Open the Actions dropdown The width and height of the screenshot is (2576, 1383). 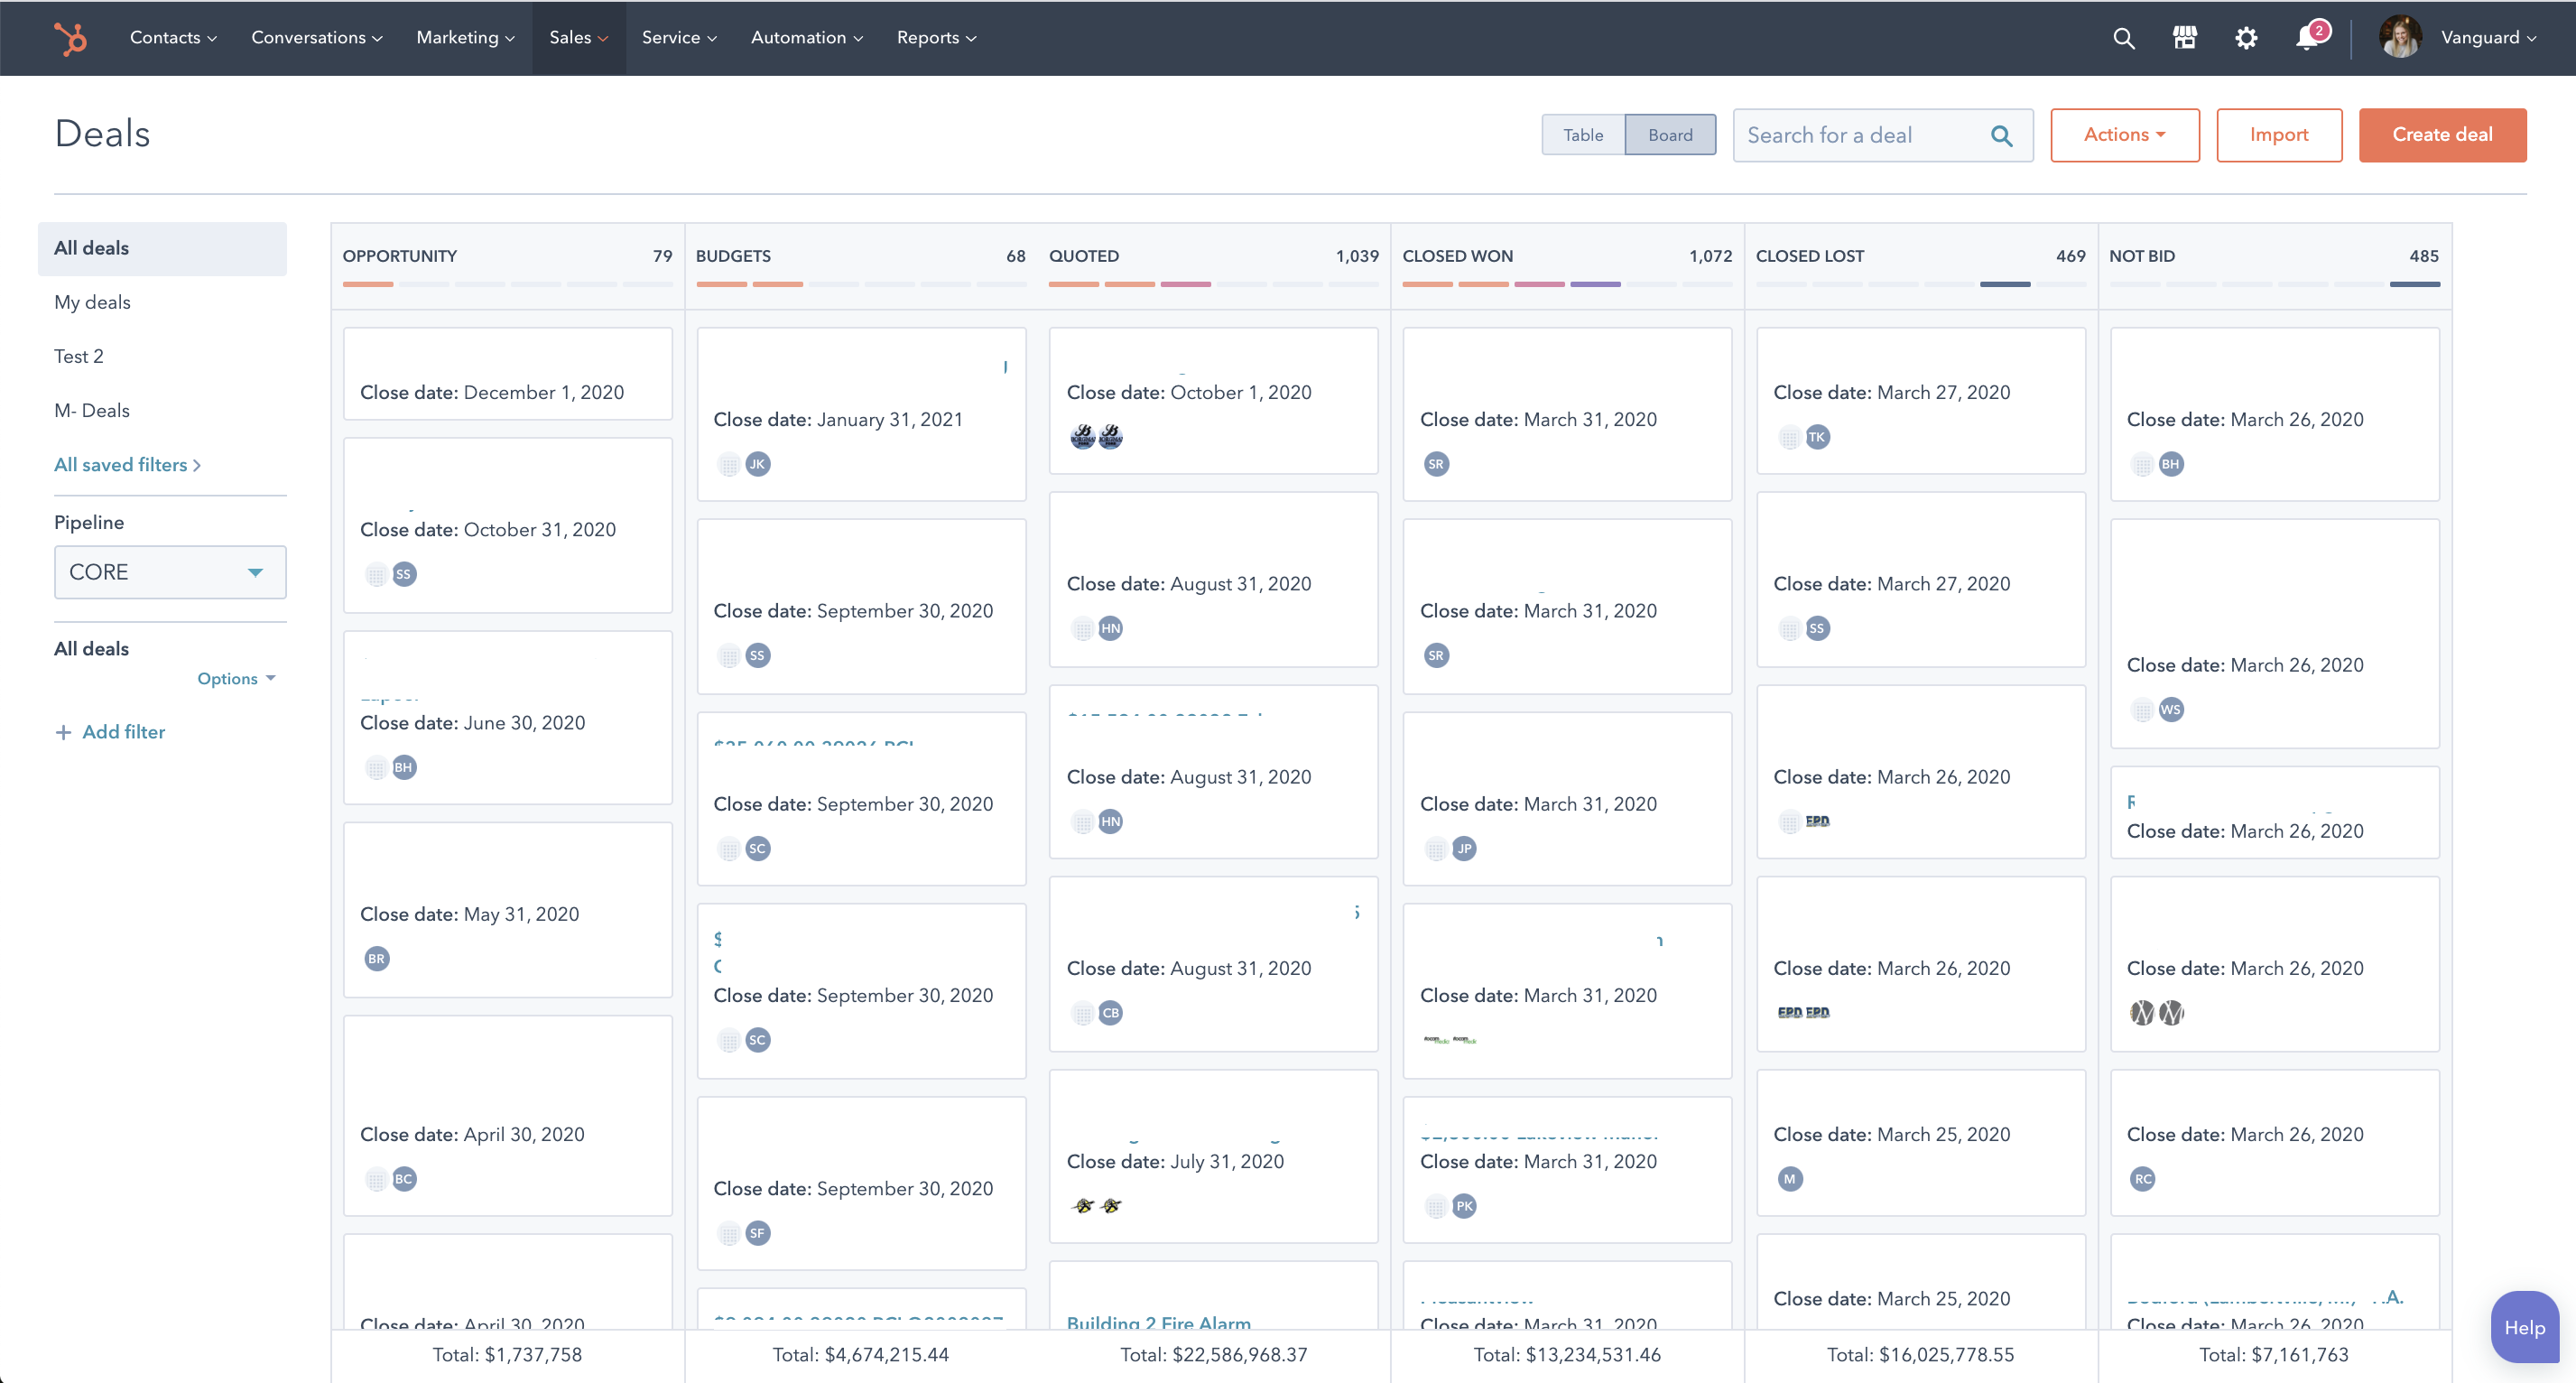2124,135
